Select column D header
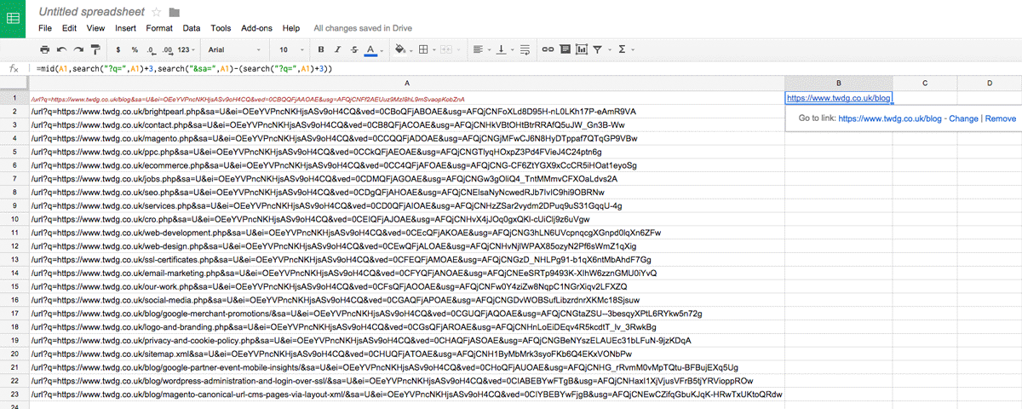This screenshot has height=409, width=1022. [x=990, y=83]
